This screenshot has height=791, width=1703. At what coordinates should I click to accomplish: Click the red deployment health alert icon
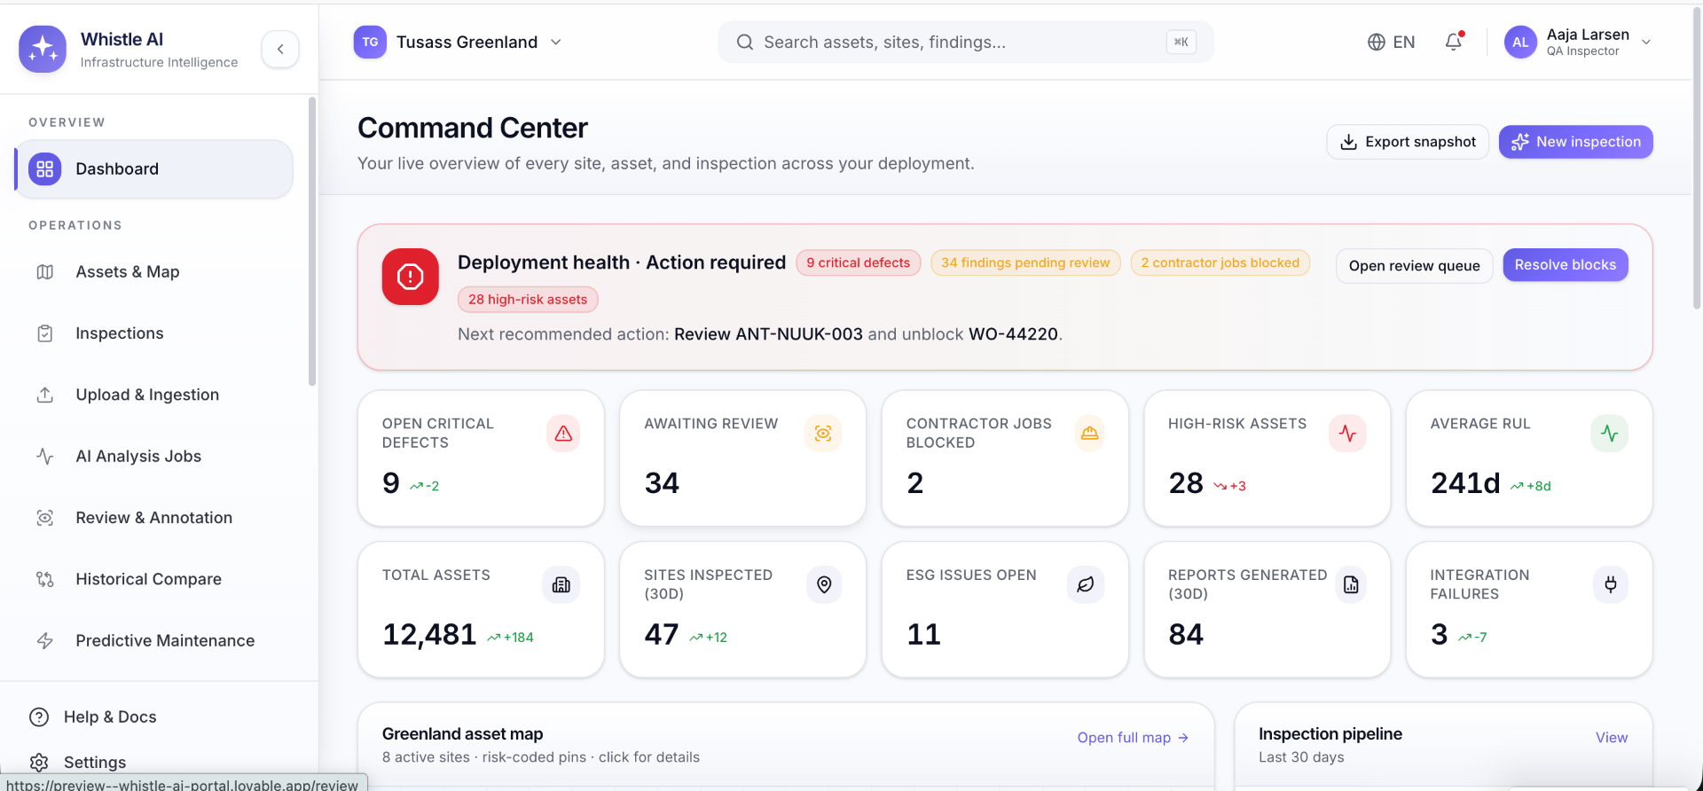[x=410, y=277]
